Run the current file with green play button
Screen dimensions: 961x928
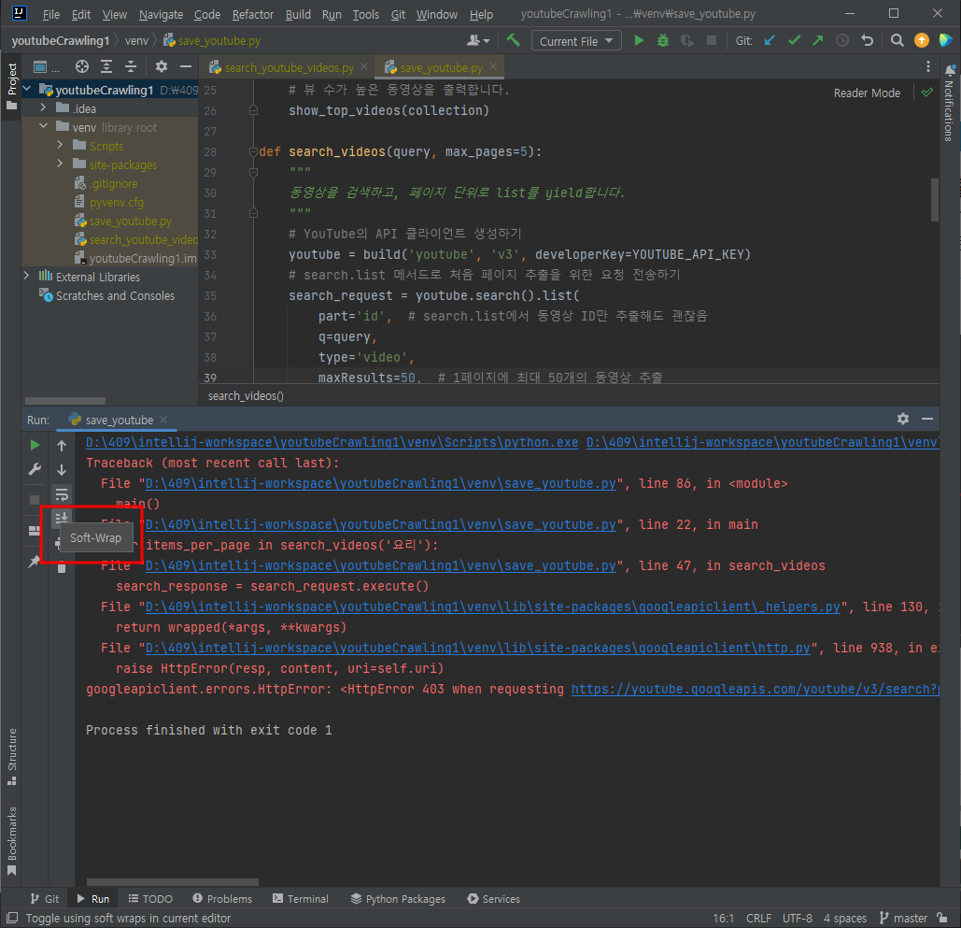pos(639,40)
